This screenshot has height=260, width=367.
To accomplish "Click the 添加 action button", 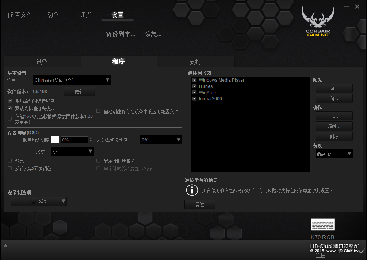I will [334, 116].
